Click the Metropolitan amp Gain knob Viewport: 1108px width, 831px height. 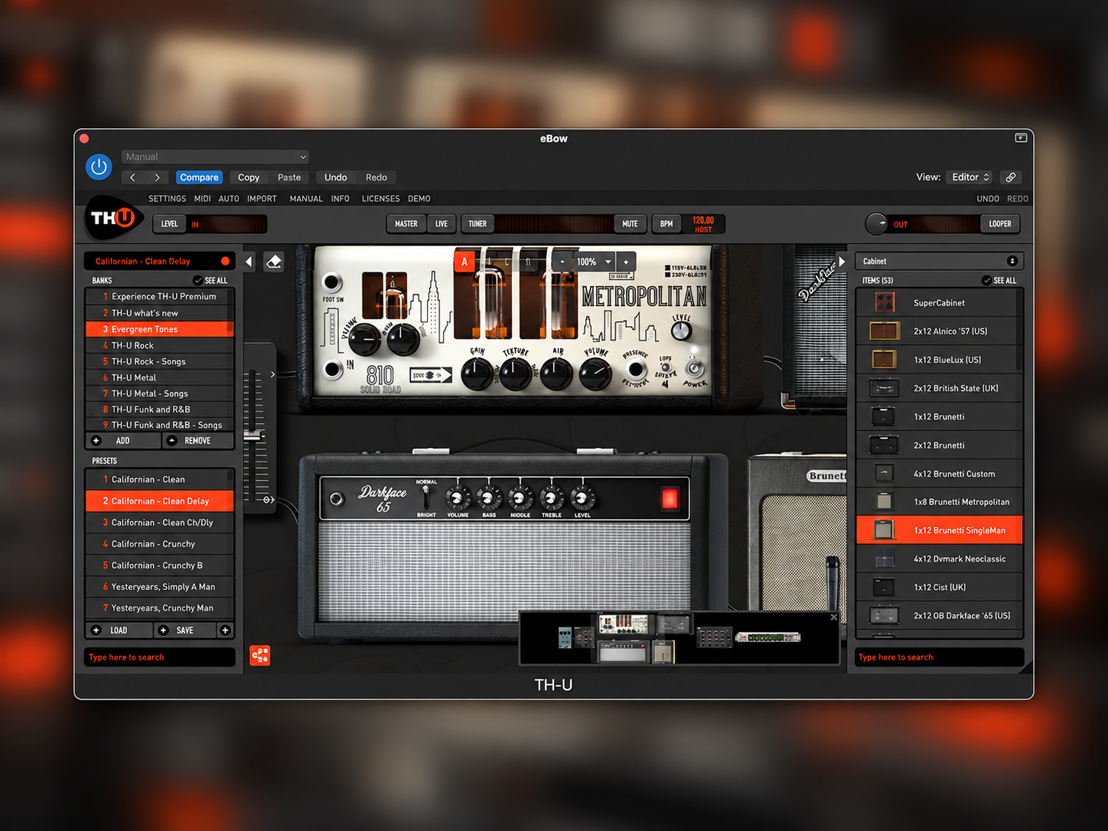click(477, 373)
